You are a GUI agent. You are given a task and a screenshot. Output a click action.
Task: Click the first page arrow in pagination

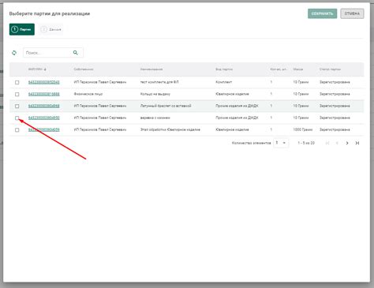(327, 143)
